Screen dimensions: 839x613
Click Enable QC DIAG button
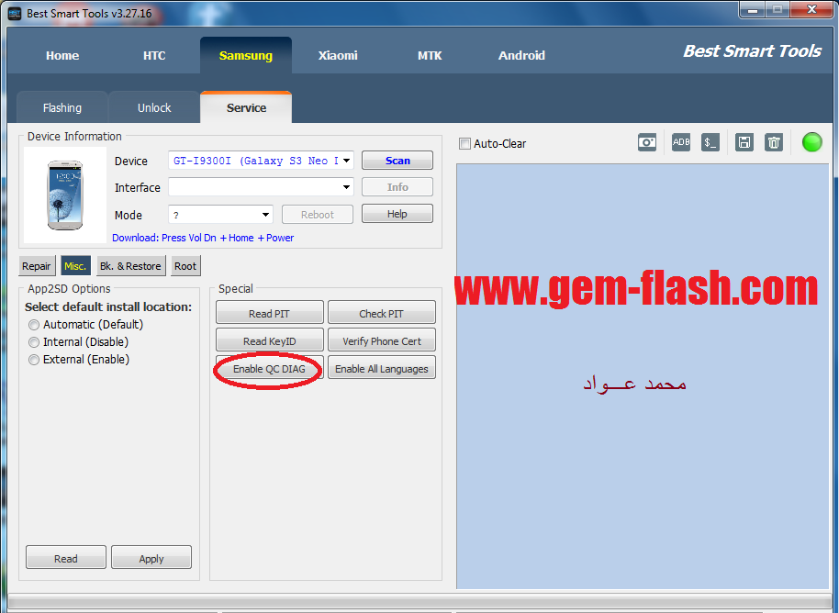click(269, 369)
